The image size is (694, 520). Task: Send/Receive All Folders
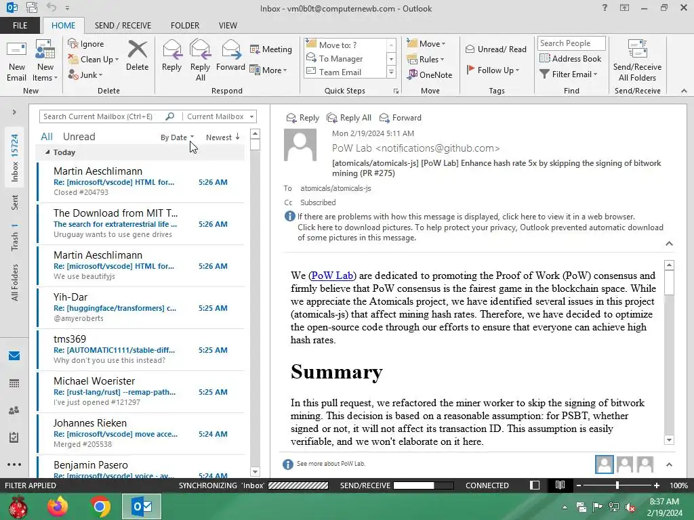point(637,61)
